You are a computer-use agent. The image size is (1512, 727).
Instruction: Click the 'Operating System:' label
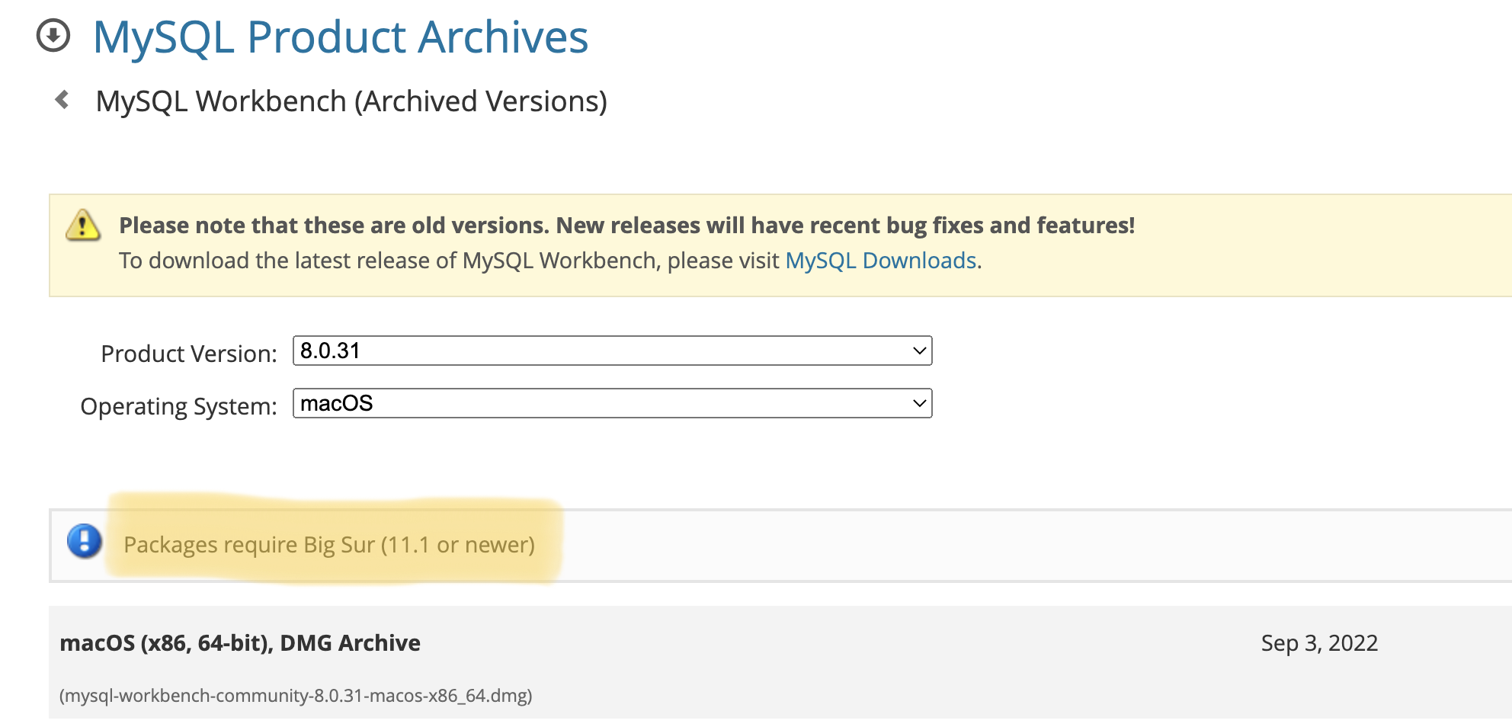(179, 406)
